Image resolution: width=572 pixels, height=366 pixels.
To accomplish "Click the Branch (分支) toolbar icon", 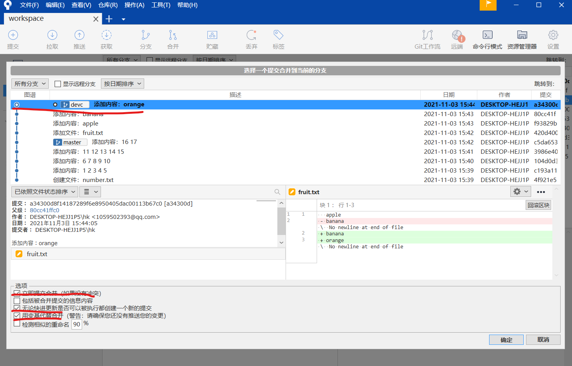I will point(146,35).
